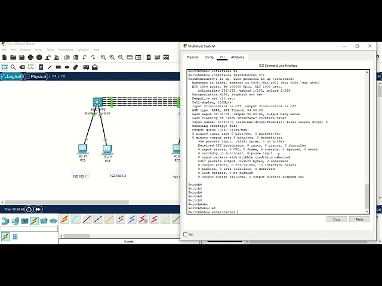Select the Delete tool icon

point(22,67)
